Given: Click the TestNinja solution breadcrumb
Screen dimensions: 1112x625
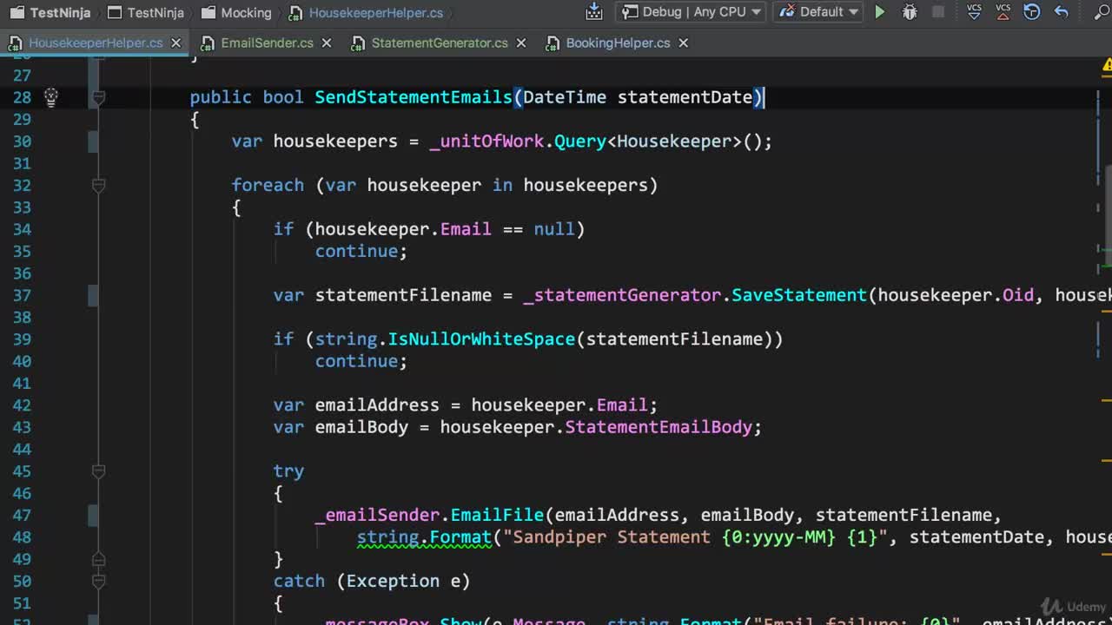Looking at the screenshot, I should click(50, 13).
